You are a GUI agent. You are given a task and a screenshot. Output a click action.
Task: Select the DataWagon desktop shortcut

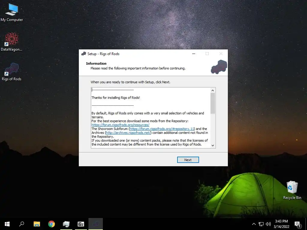pos(12,42)
